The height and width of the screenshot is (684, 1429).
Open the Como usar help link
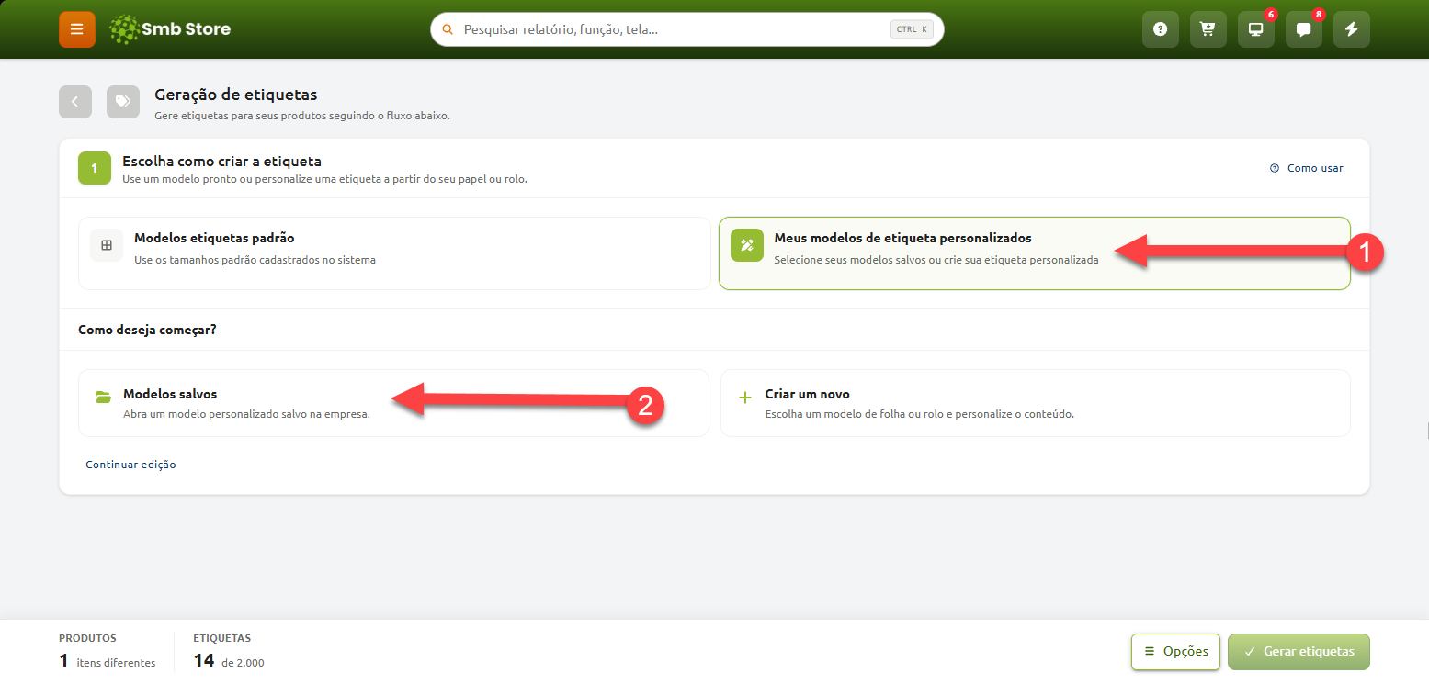tap(1307, 168)
